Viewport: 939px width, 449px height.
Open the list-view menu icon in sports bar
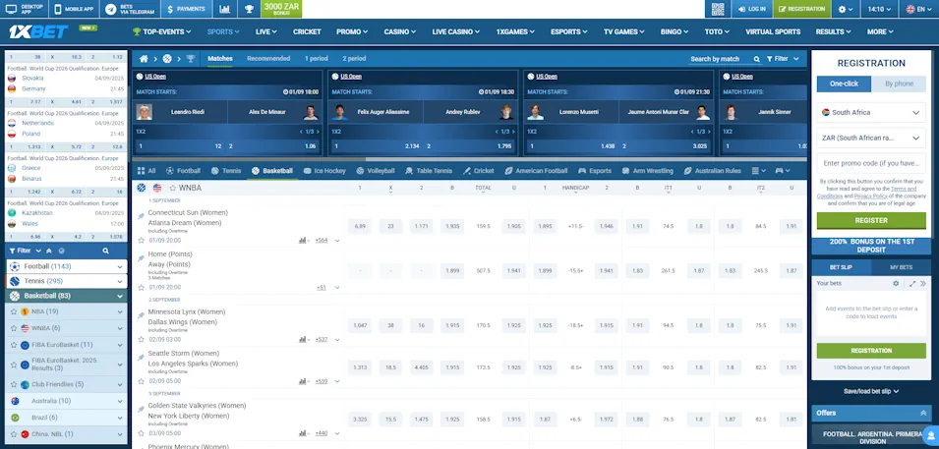tap(759, 171)
